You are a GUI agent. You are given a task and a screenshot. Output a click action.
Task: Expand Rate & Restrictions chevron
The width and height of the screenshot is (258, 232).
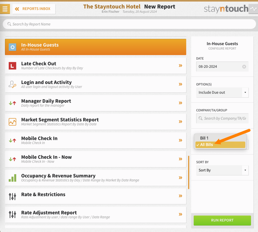pyautogui.click(x=181, y=196)
